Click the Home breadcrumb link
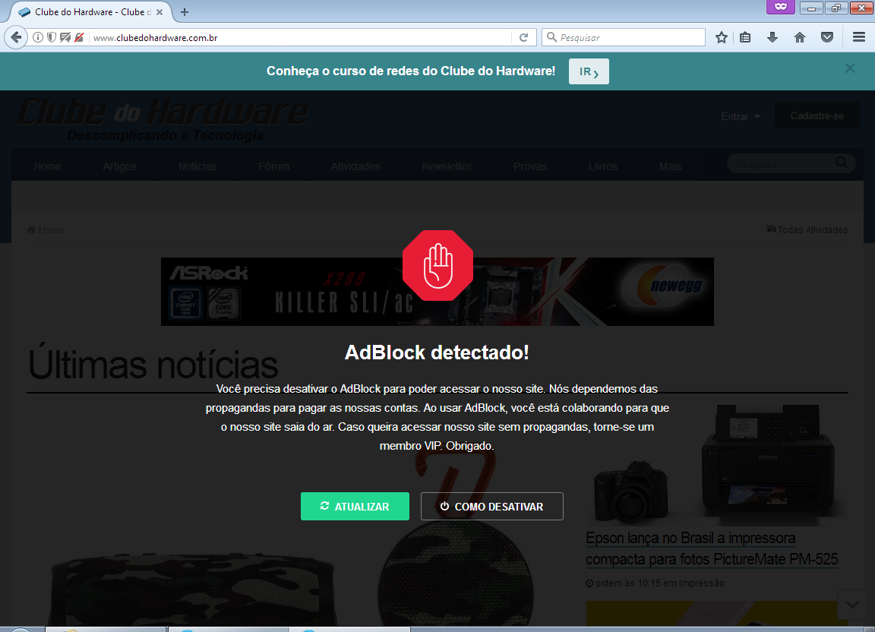875x632 pixels. pos(46,230)
